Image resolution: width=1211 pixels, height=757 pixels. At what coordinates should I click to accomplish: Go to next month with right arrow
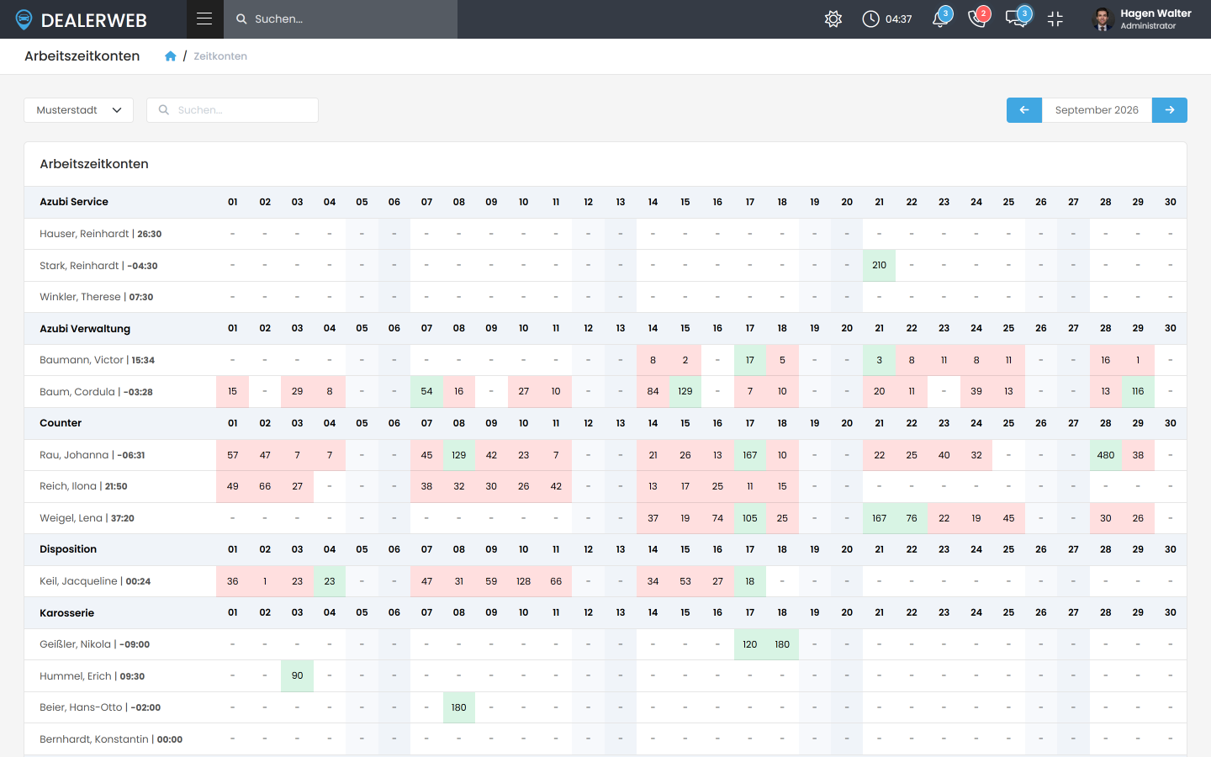[1170, 110]
